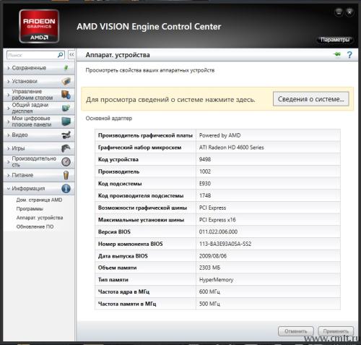Expand the Установки section
This screenshot has width=361, height=345.
39,81
